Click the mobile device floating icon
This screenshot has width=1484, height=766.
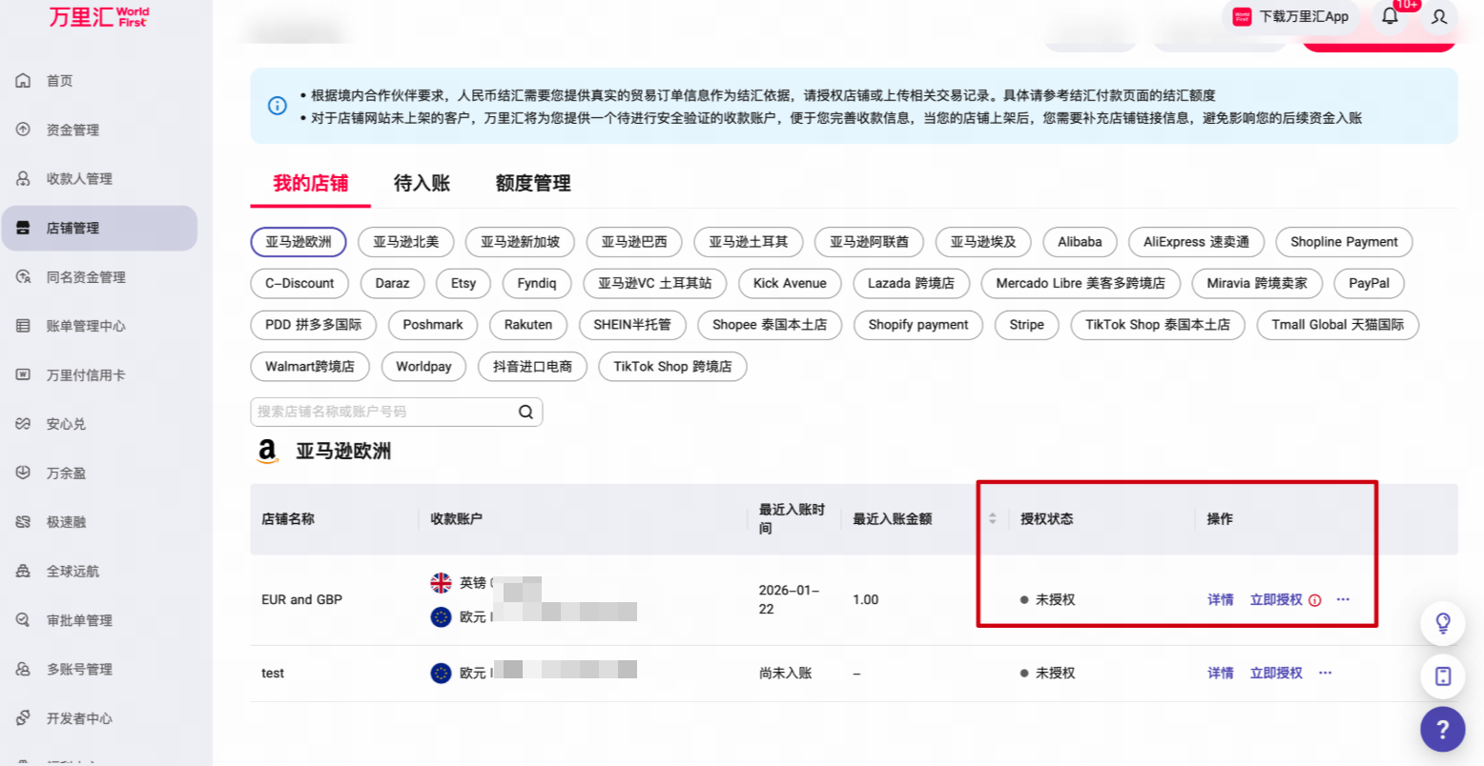click(x=1443, y=676)
